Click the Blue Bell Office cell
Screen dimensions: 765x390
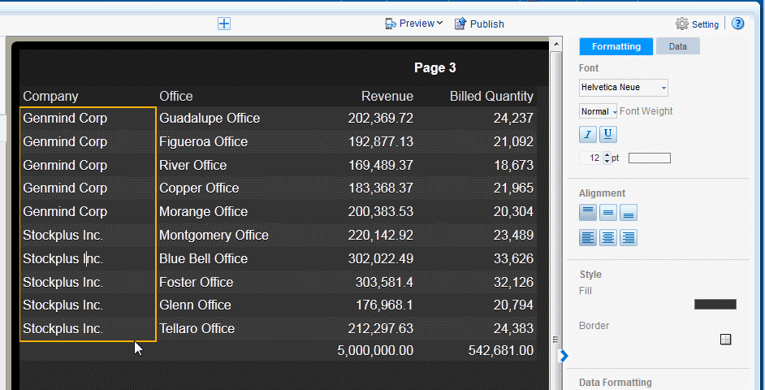coord(204,258)
